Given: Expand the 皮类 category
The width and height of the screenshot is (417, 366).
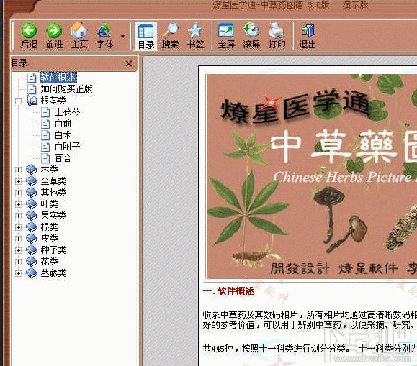Looking at the screenshot, I should point(18,239).
